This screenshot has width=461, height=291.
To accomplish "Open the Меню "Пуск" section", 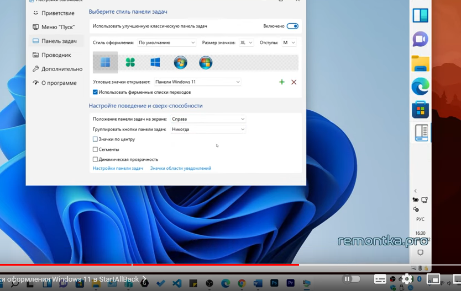I will (x=57, y=27).
